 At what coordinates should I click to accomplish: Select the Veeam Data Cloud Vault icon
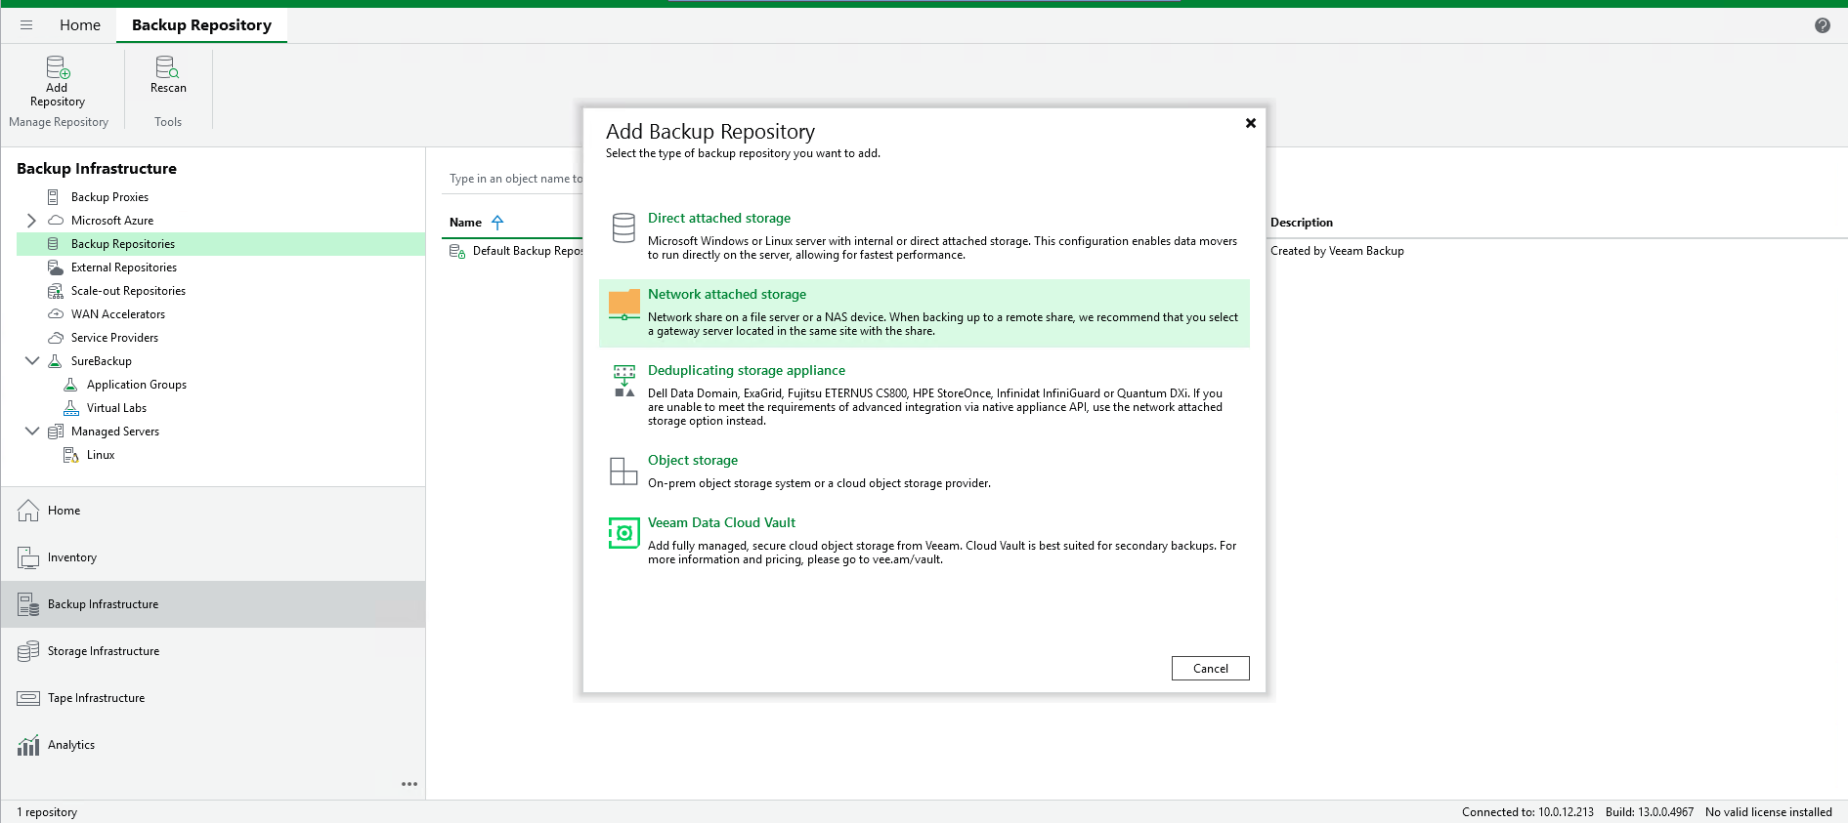(x=623, y=533)
